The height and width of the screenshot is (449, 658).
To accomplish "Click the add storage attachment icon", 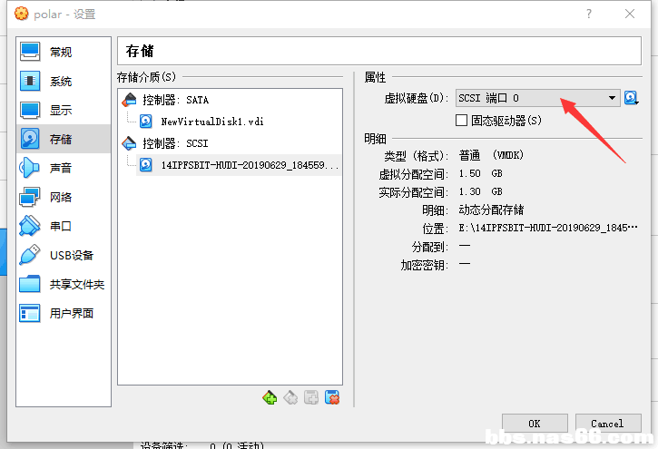I will [311, 397].
